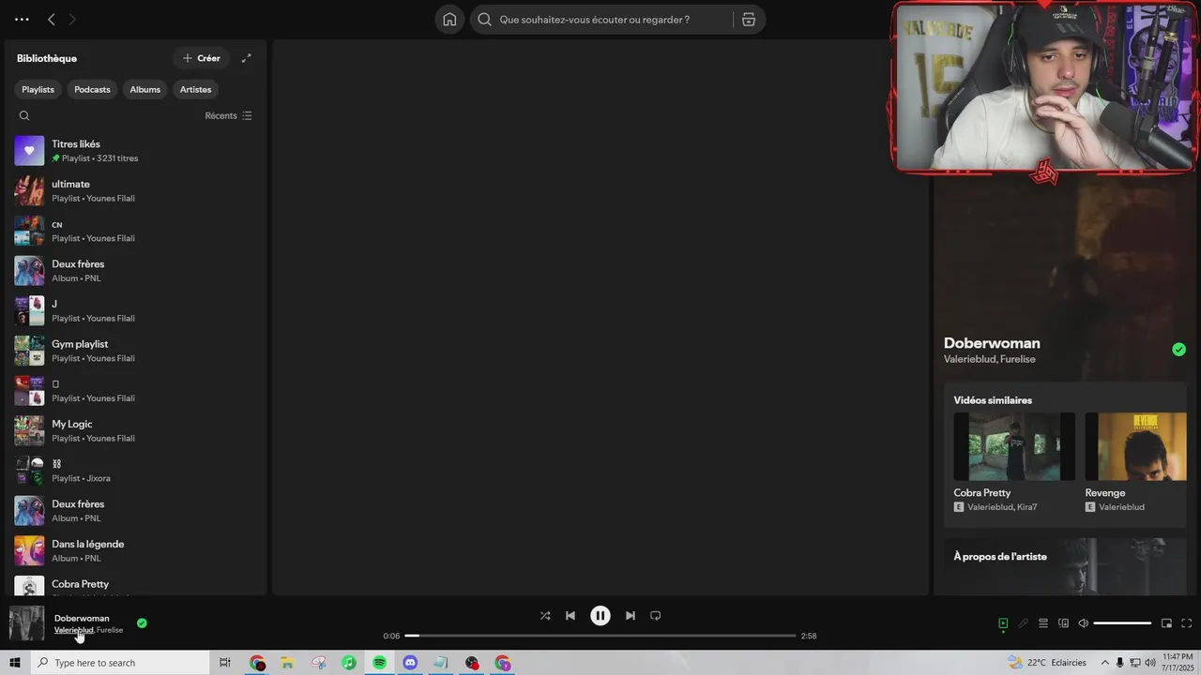Image resolution: width=1201 pixels, height=675 pixels.
Task: Open the CN playlist
Action: click(134, 231)
